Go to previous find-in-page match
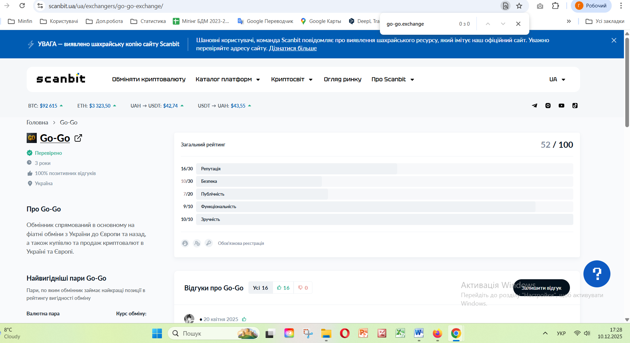Screen dimensions: 630x343 [x=488, y=24]
